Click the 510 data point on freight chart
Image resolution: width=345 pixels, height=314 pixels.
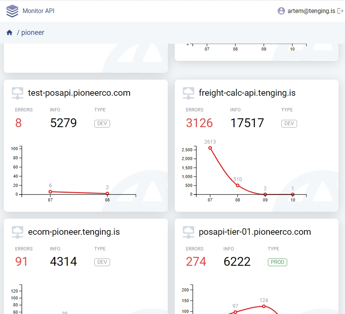pyautogui.click(x=238, y=185)
